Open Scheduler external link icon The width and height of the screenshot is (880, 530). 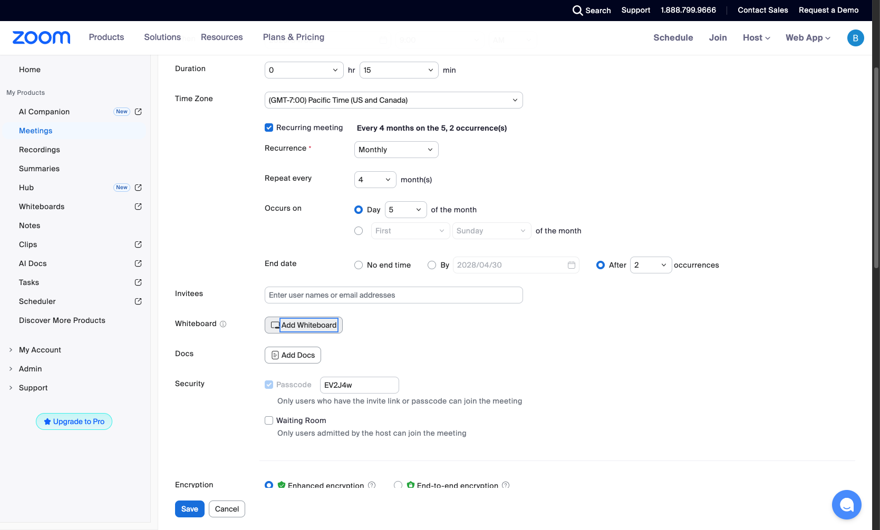coord(138,301)
